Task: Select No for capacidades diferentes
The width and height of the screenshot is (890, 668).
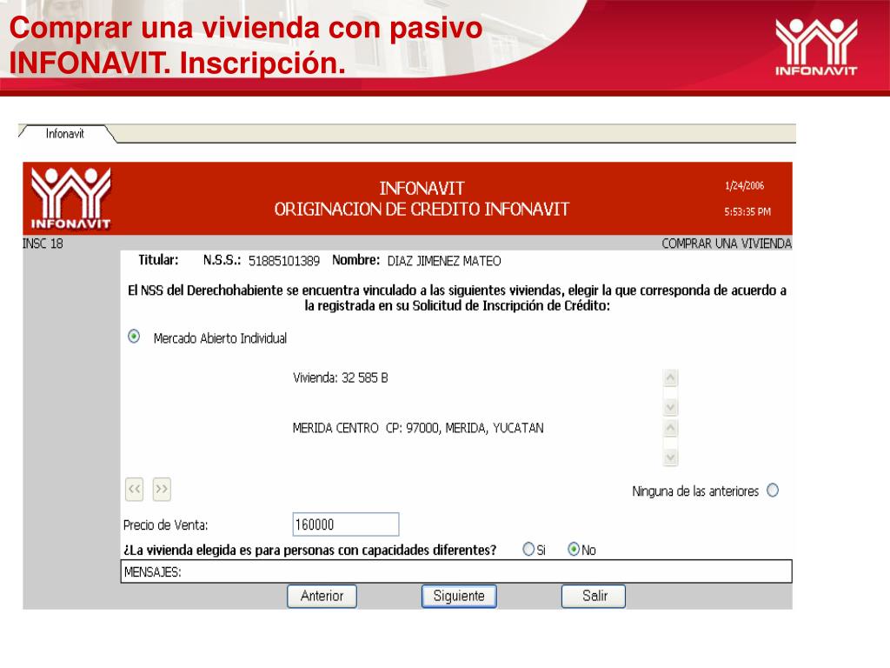Action: (574, 550)
